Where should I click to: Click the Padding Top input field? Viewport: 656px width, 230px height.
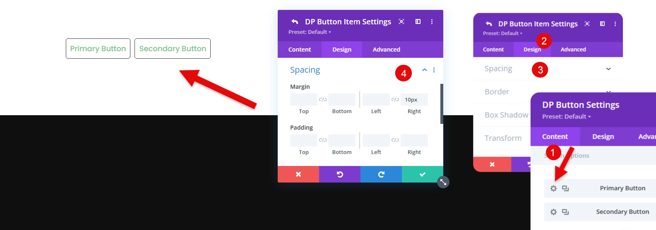[x=304, y=140]
